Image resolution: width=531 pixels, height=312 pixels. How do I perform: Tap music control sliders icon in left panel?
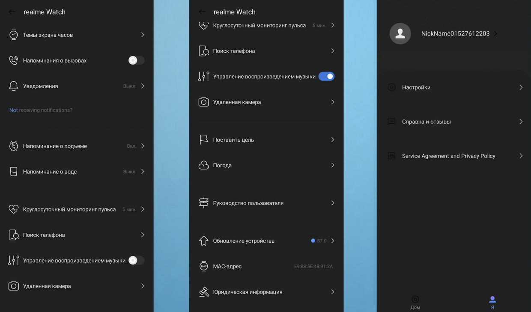point(14,260)
